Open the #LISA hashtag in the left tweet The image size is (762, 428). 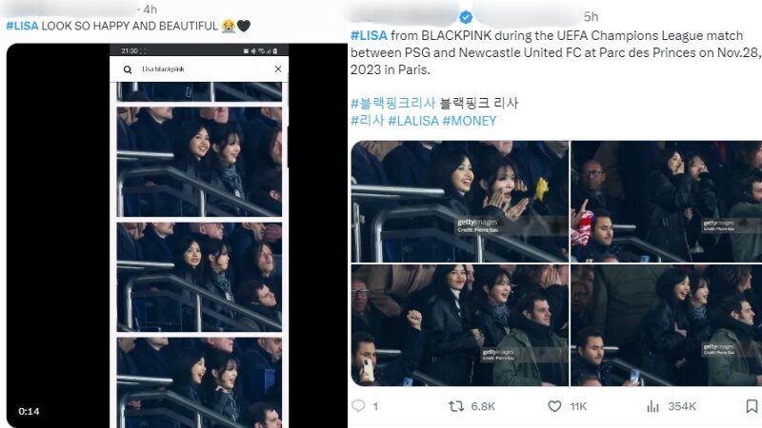[22, 26]
